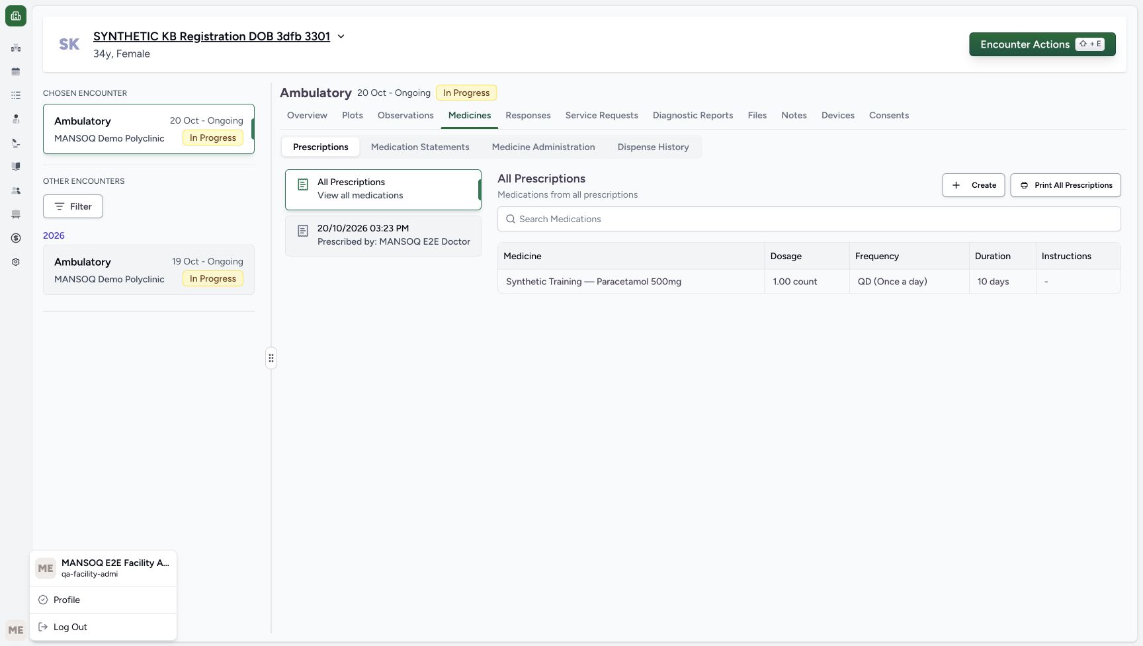Open the patient person sidebar icon
The height and width of the screenshot is (646, 1143).
tap(16, 119)
